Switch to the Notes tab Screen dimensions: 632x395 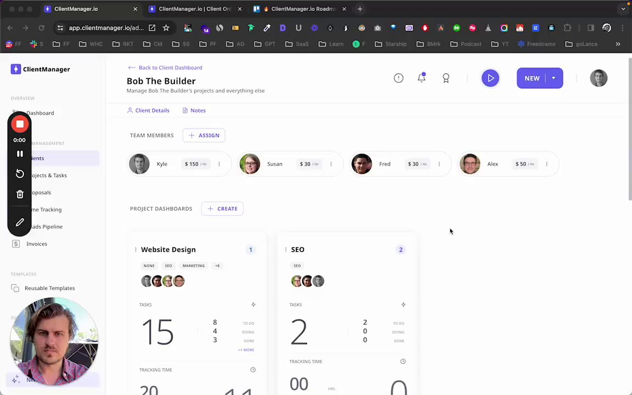(194, 110)
